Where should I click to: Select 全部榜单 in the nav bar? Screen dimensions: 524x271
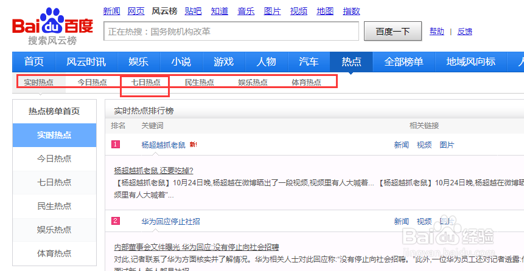(x=403, y=62)
